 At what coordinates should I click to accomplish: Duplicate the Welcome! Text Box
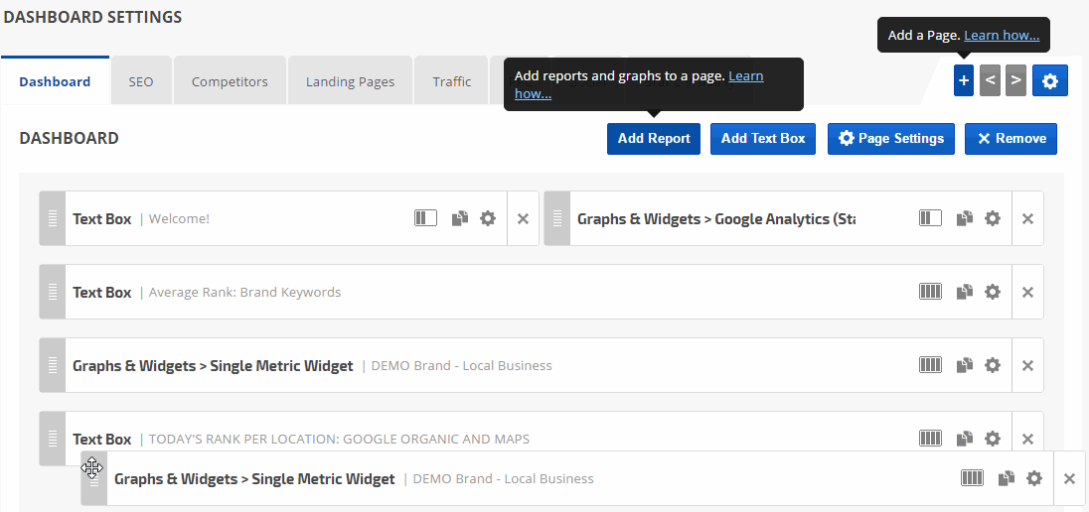[x=459, y=218]
